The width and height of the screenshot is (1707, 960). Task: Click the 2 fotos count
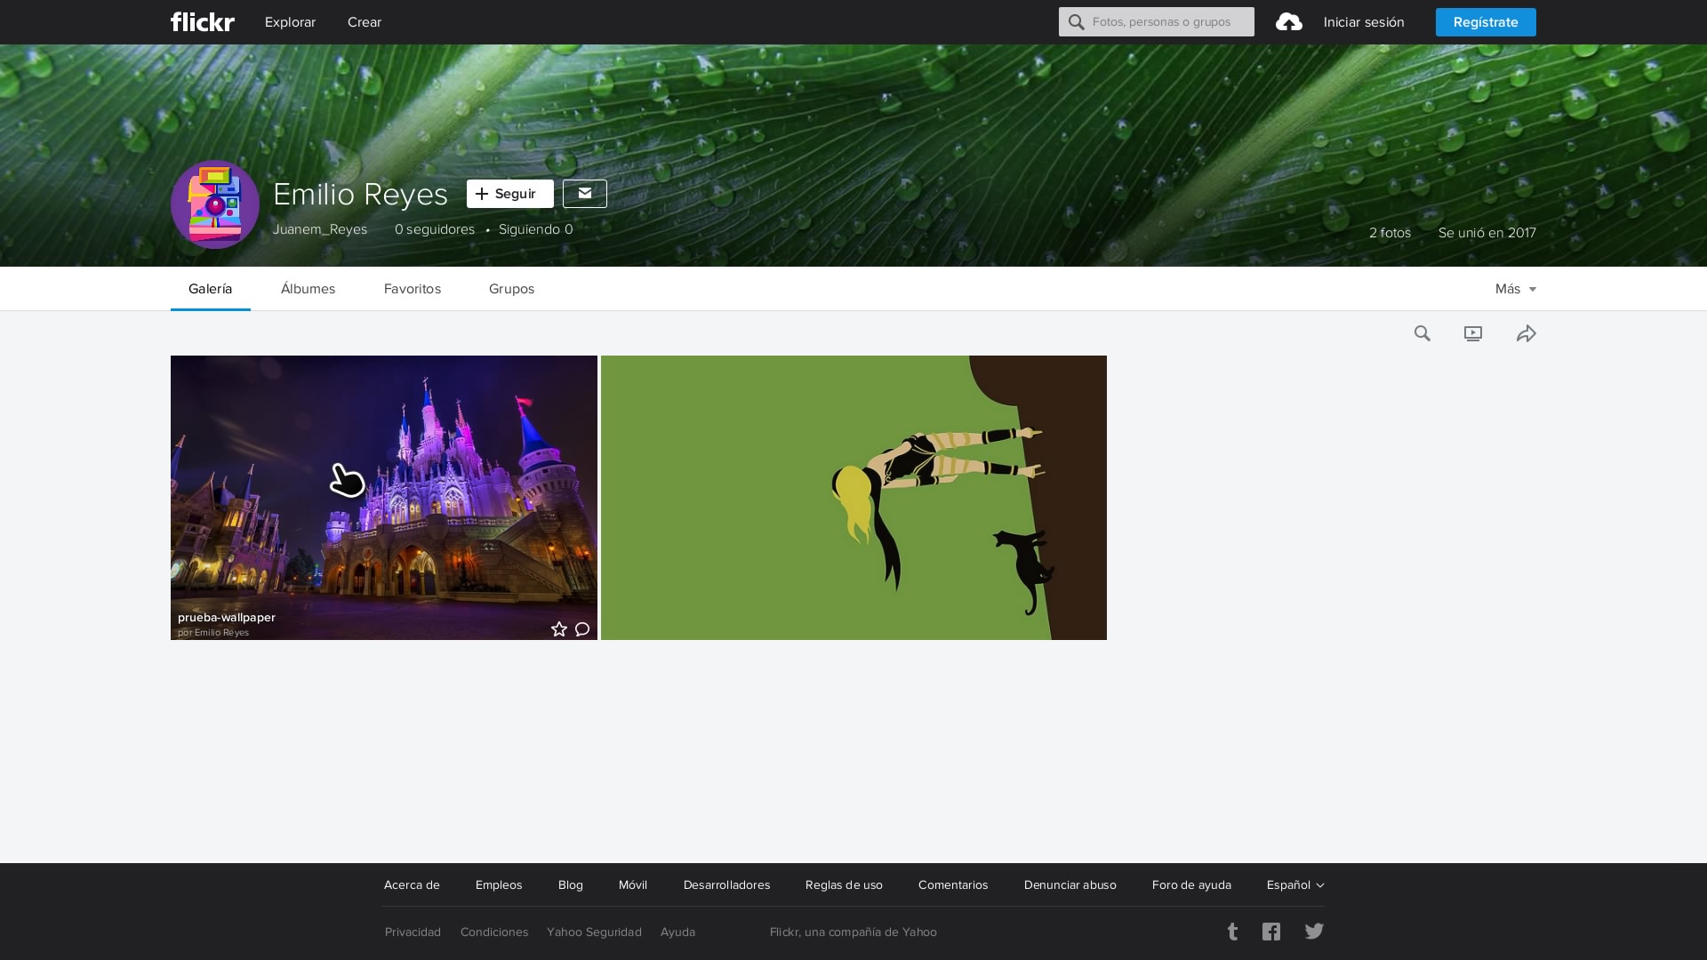(x=1390, y=233)
